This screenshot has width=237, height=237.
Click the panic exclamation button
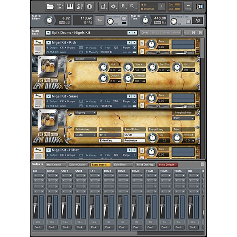(x=162, y=7)
